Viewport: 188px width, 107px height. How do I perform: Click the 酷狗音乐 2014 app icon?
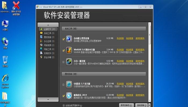pos(69,96)
